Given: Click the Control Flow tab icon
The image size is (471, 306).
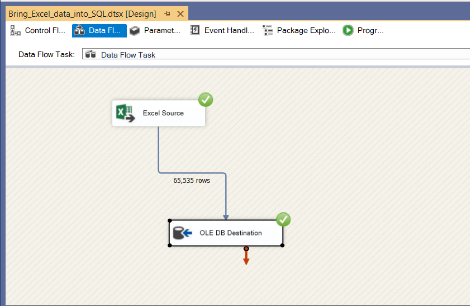Looking at the screenshot, I should [x=16, y=31].
